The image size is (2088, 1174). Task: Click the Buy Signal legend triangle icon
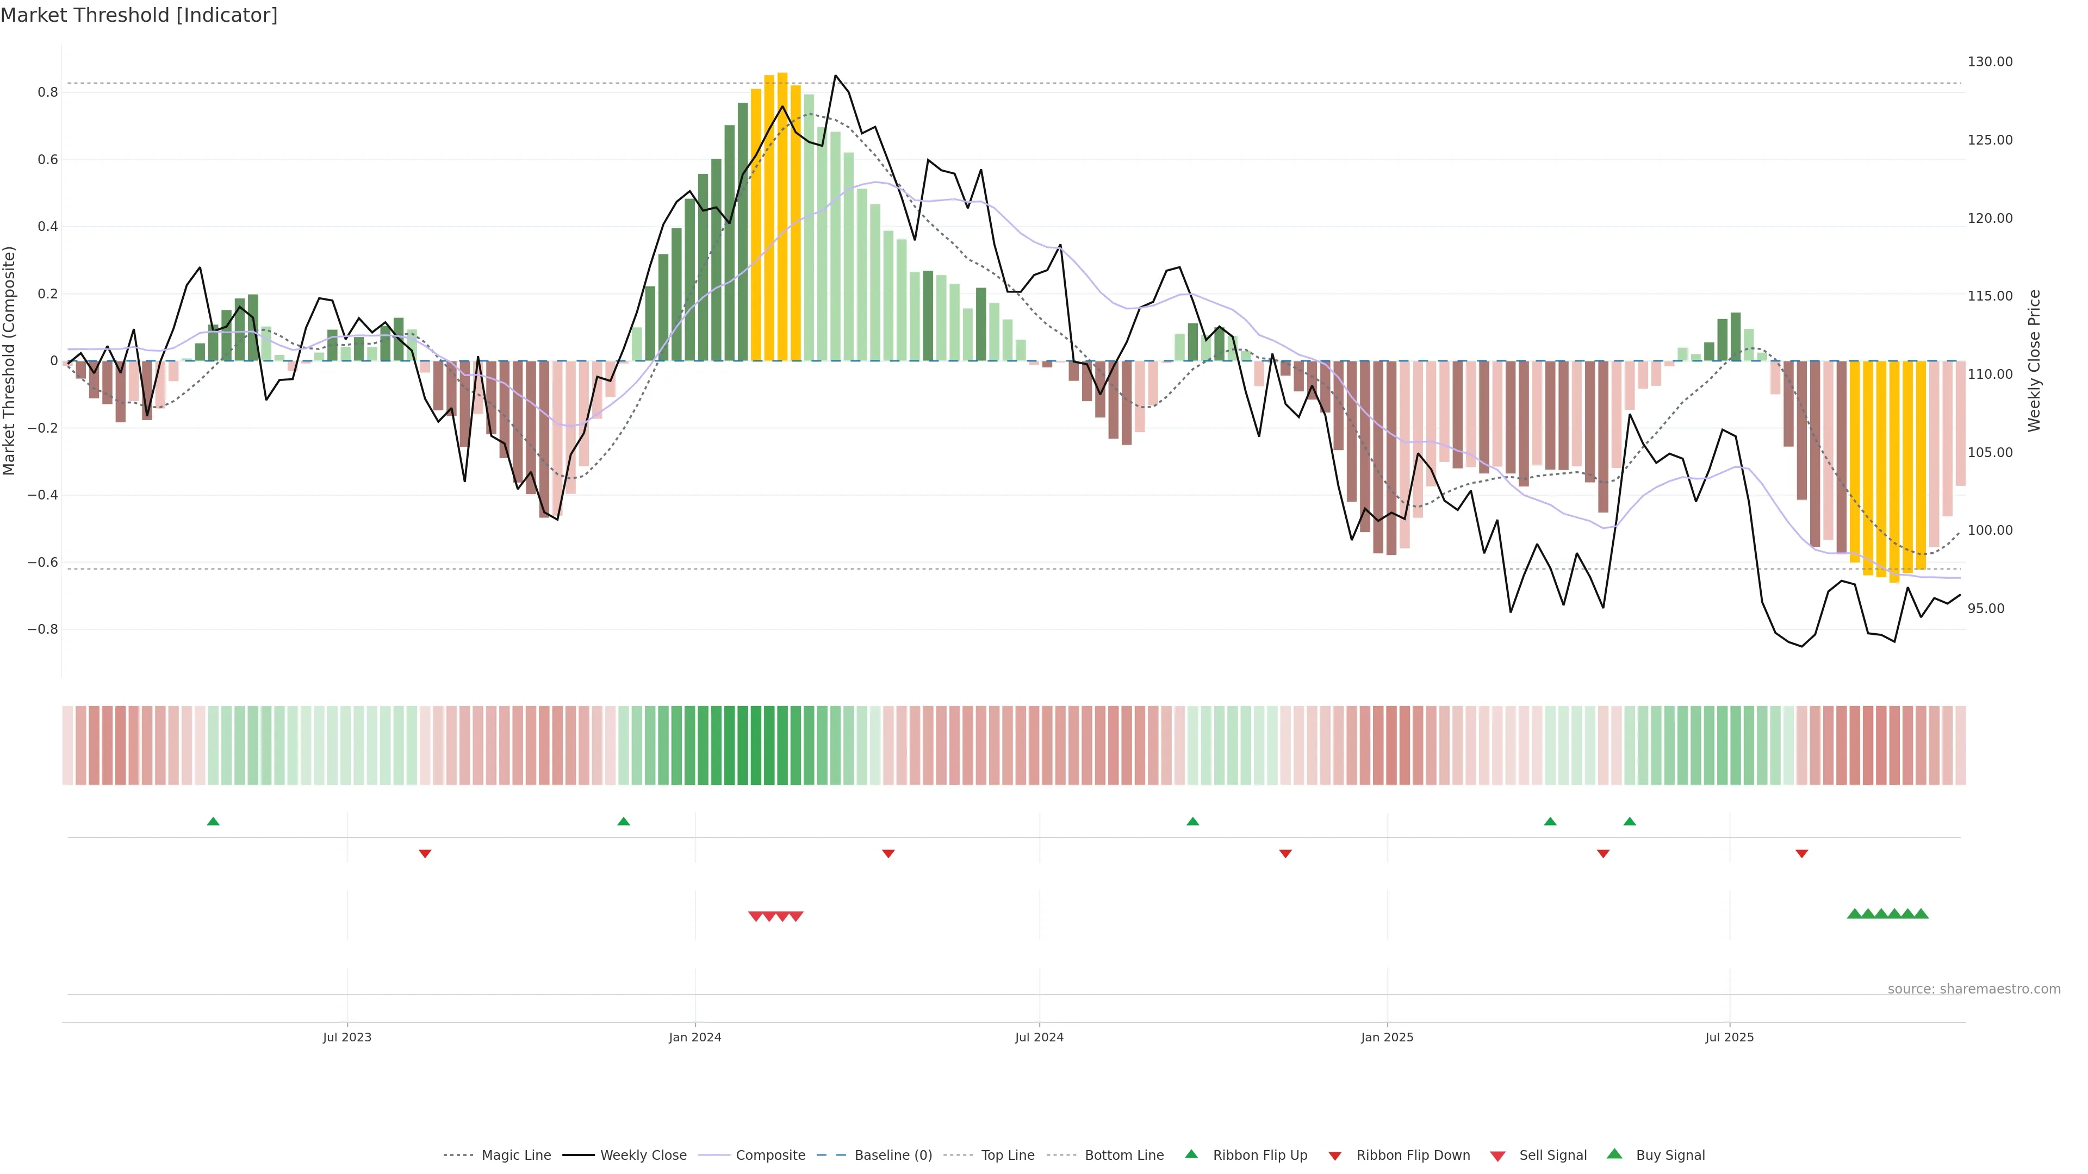1614,1154
